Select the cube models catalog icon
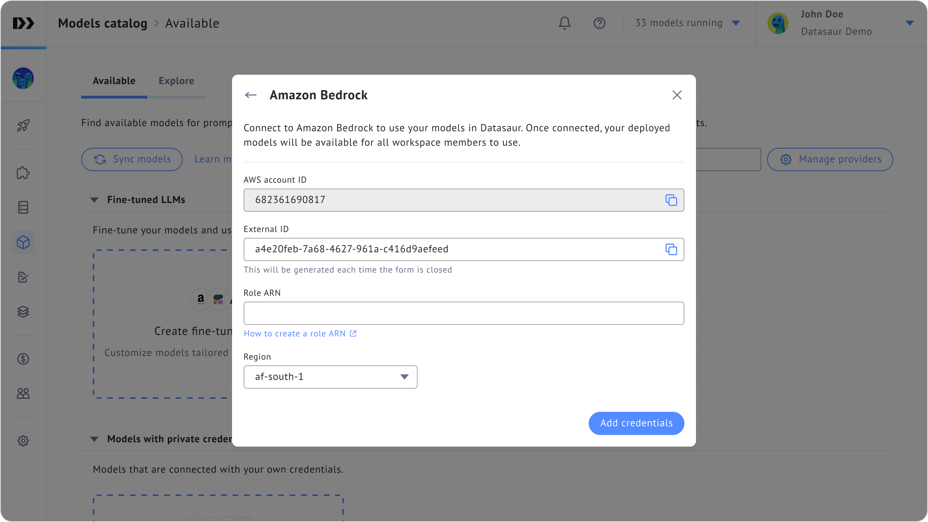Viewport: 928px width, 522px height. (23, 242)
